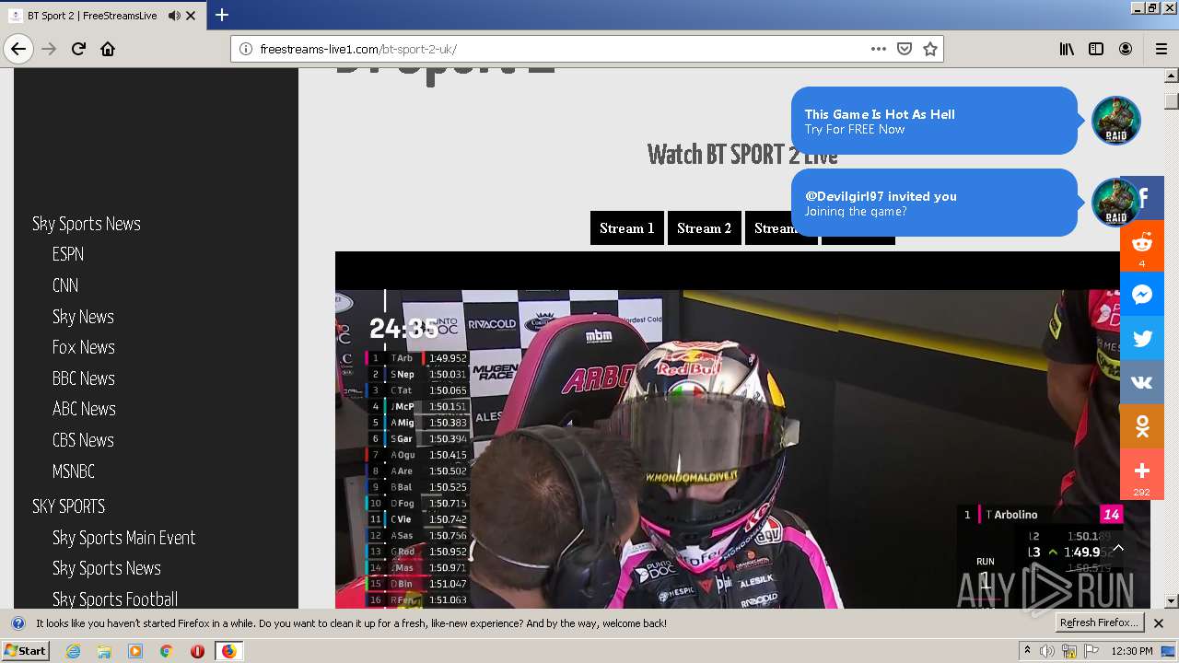Image resolution: width=1179 pixels, height=663 pixels.
Task: Open the MSNBC channel link
Action: point(74,471)
